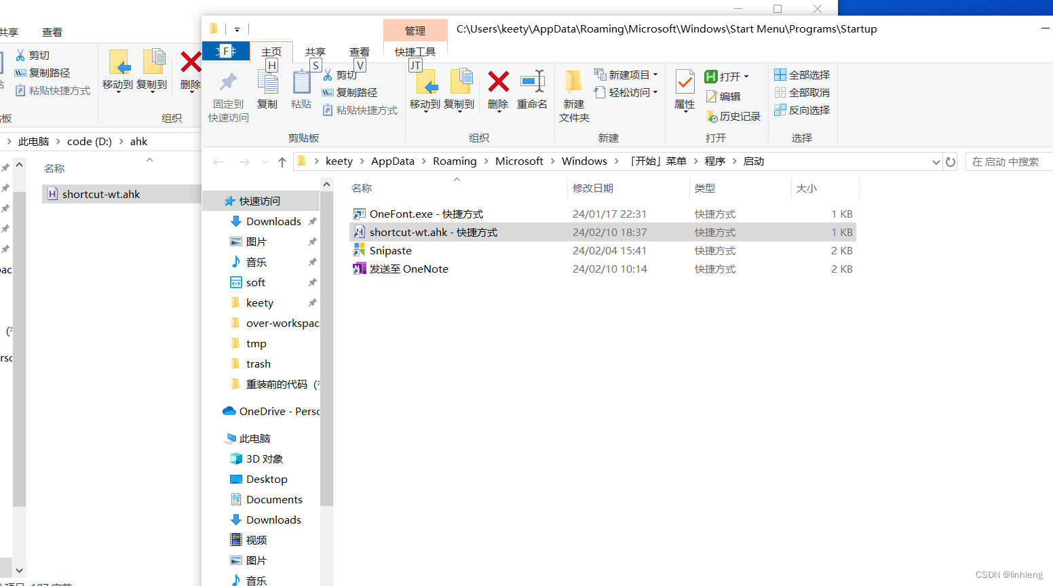Viewport: 1053px width, 586px height.
Task: Expand the chevron after Roaming in the breadcrumb
Action: click(x=486, y=161)
